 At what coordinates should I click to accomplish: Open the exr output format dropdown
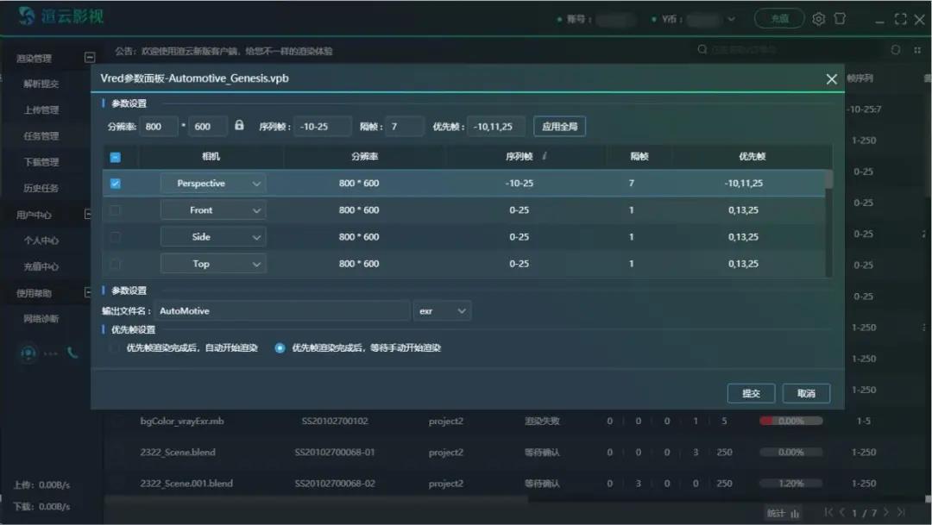pos(442,310)
